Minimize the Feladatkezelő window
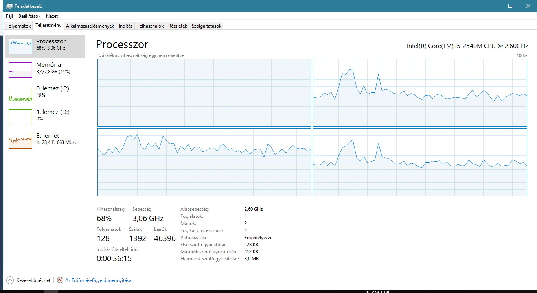Image resolution: width=537 pixels, height=293 pixels. [x=493, y=6]
